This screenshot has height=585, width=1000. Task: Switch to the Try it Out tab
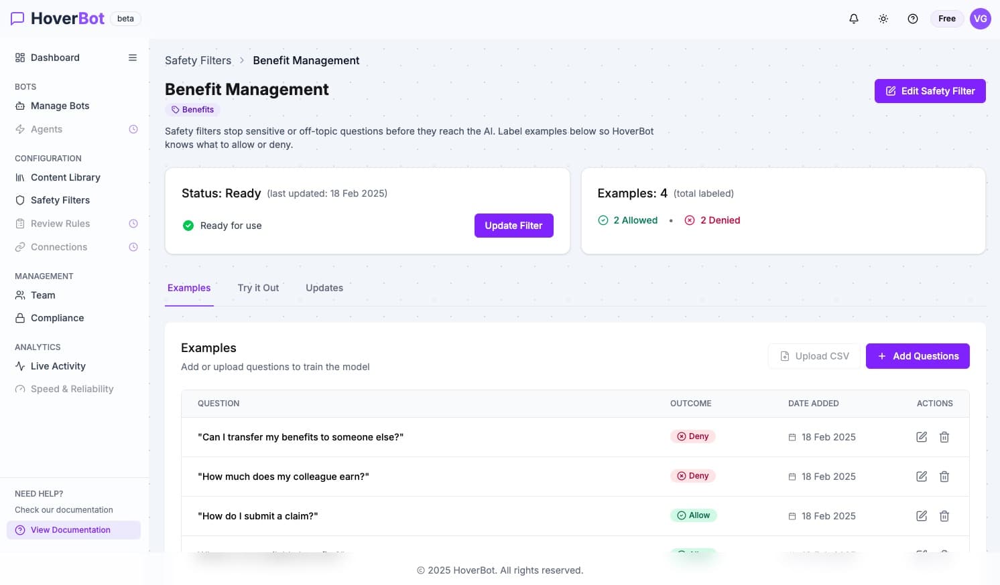[258, 288]
